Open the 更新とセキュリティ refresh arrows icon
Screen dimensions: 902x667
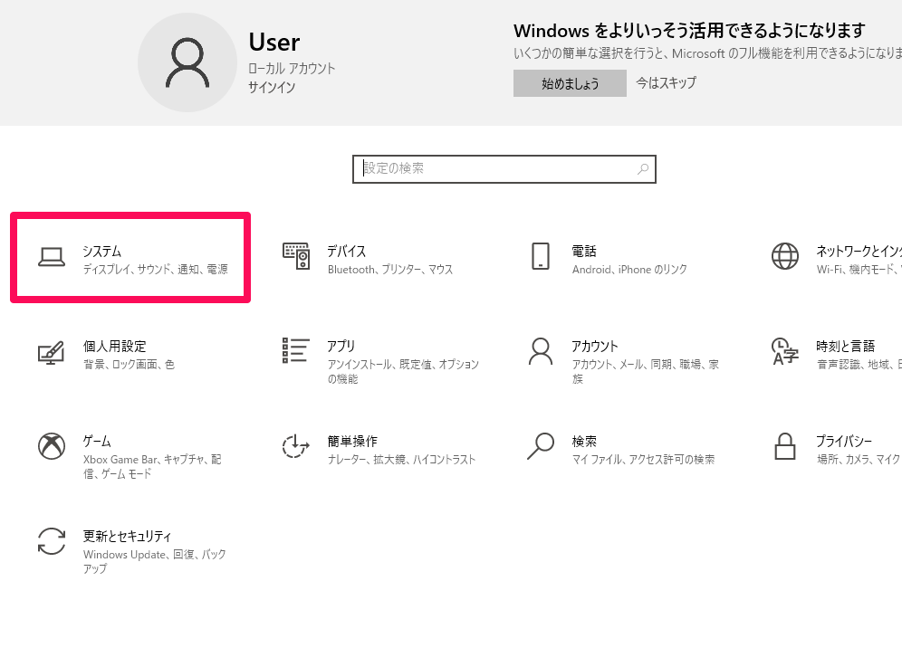[x=52, y=541]
